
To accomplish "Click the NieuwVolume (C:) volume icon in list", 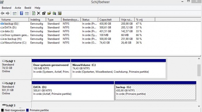I will point(2,43).
